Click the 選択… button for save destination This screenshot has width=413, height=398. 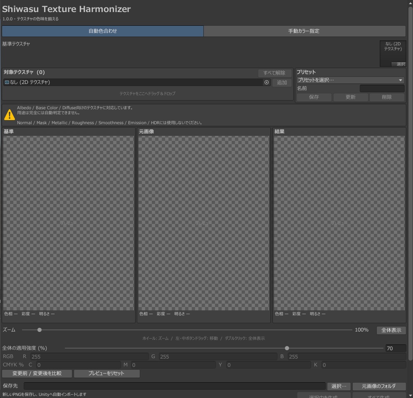point(339,386)
